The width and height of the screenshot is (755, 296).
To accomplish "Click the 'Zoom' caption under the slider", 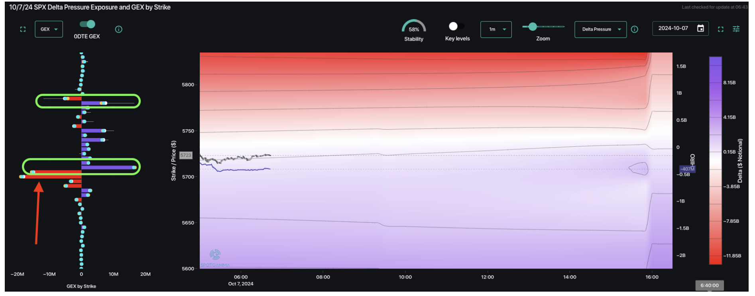I will coord(543,39).
